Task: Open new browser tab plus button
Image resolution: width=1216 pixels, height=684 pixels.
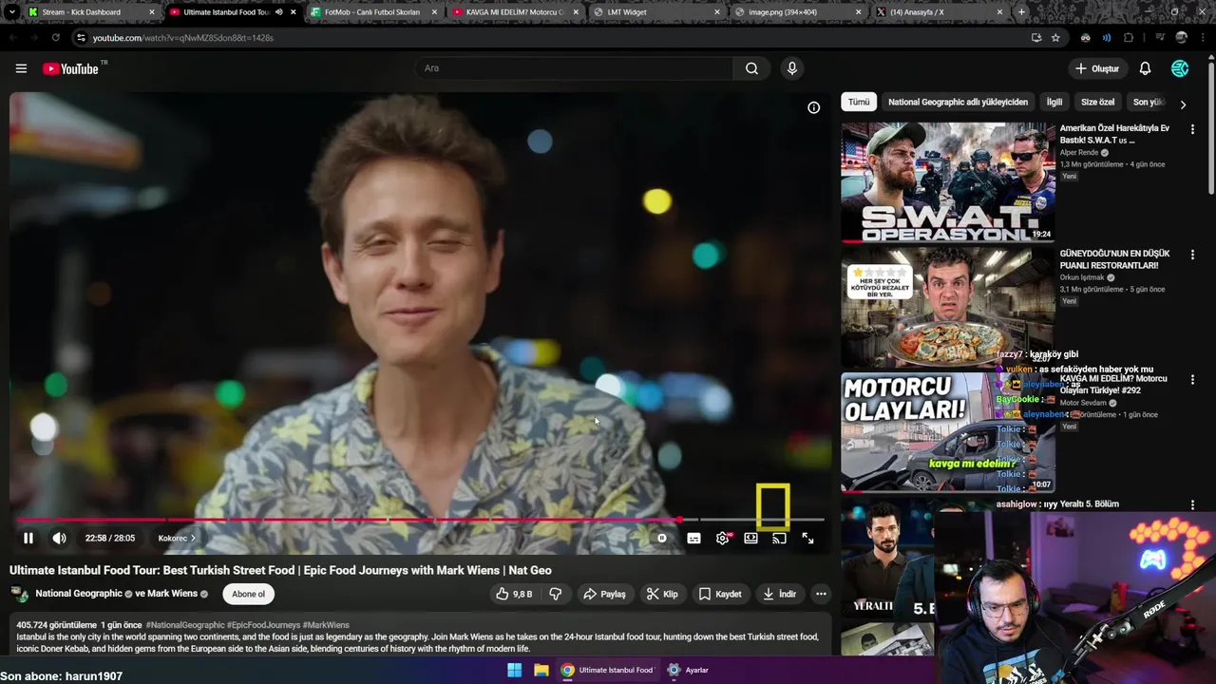Action: 1021,12
